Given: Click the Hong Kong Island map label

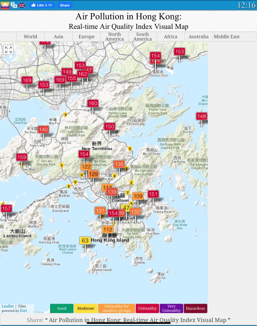Looking at the screenshot, I should pyautogui.click(x=110, y=240).
